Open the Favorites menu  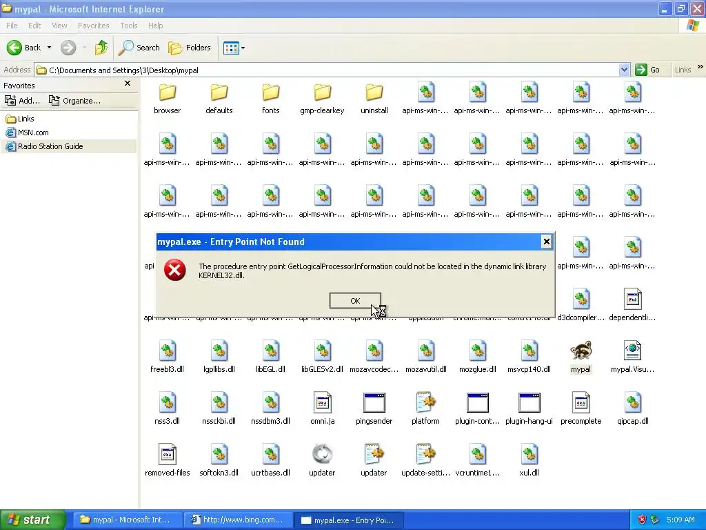pos(93,26)
